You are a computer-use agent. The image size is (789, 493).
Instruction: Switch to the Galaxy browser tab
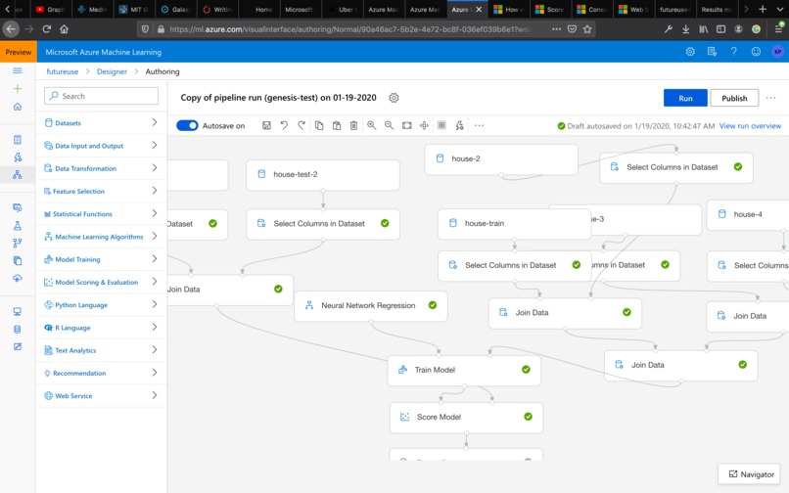coord(176,9)
